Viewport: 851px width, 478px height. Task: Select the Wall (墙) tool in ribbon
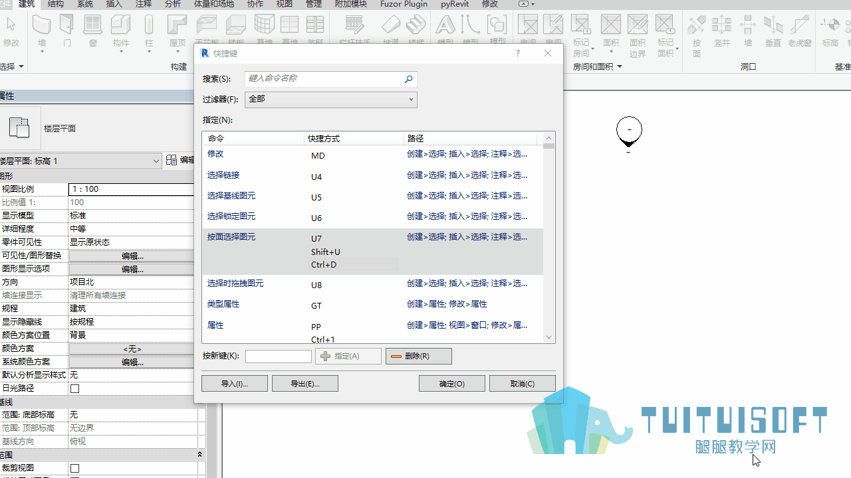pos(42,32)
